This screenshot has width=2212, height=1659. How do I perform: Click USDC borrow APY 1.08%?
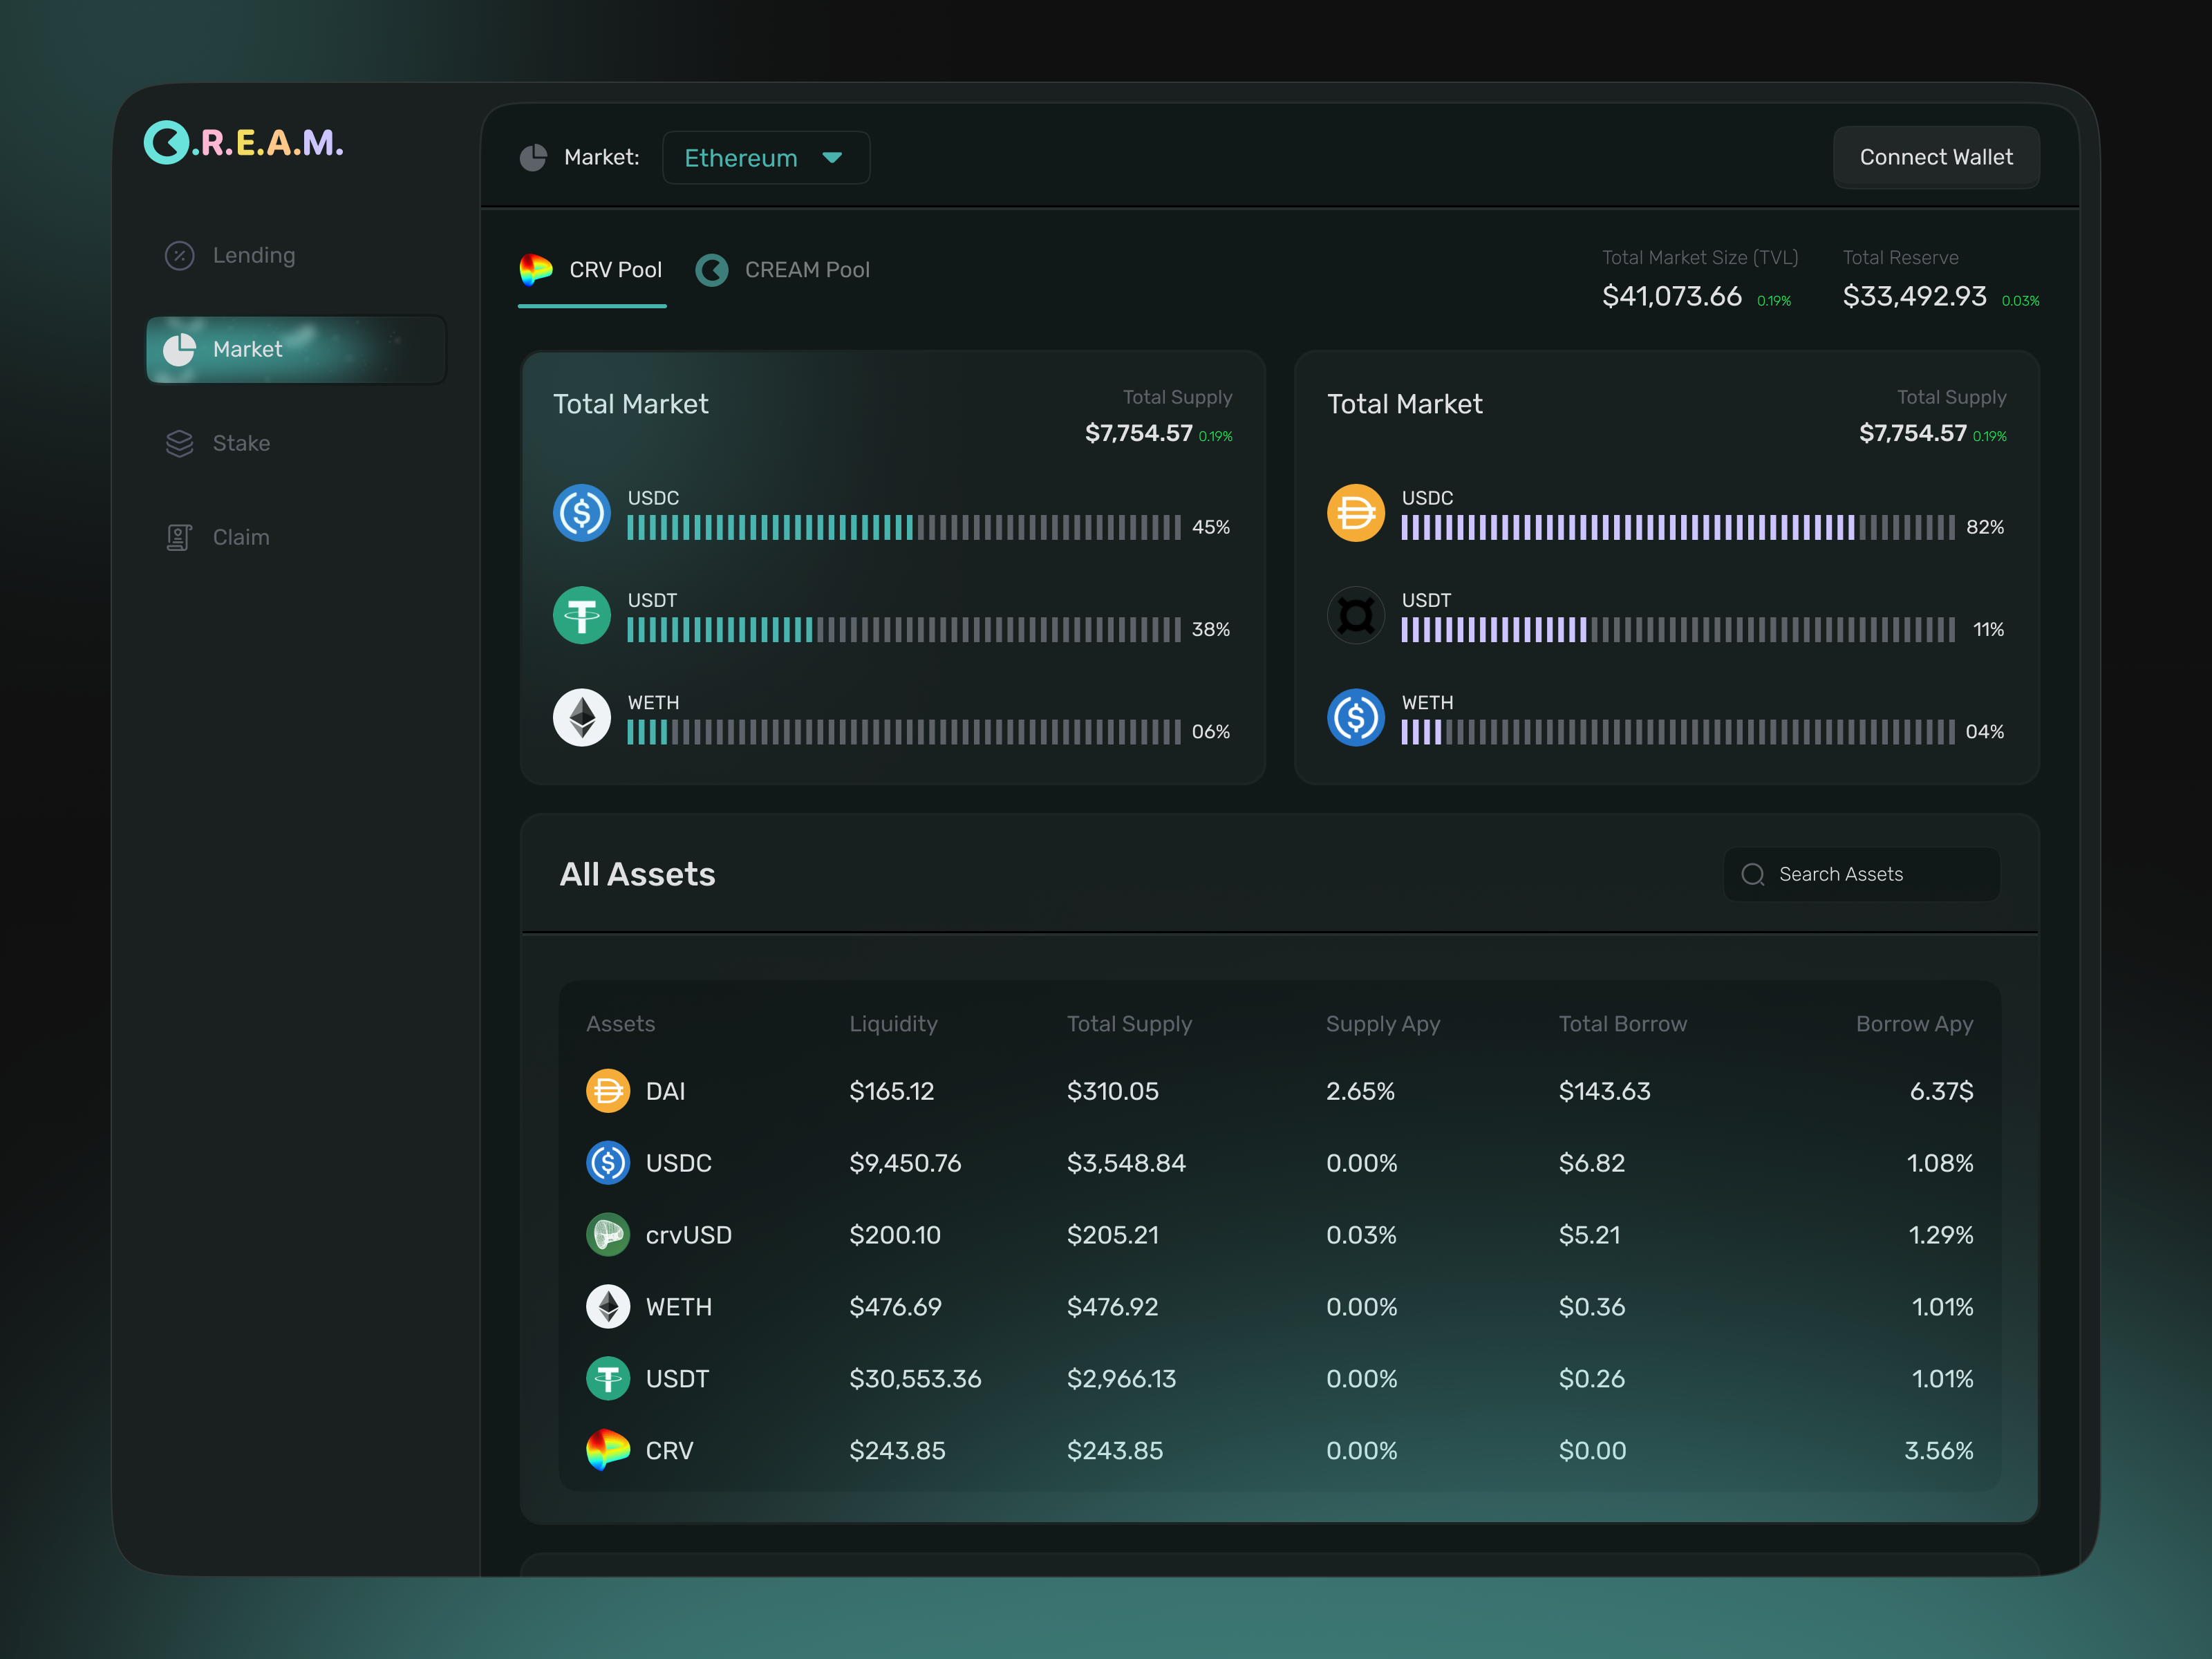click(x=1940, y=1163)
